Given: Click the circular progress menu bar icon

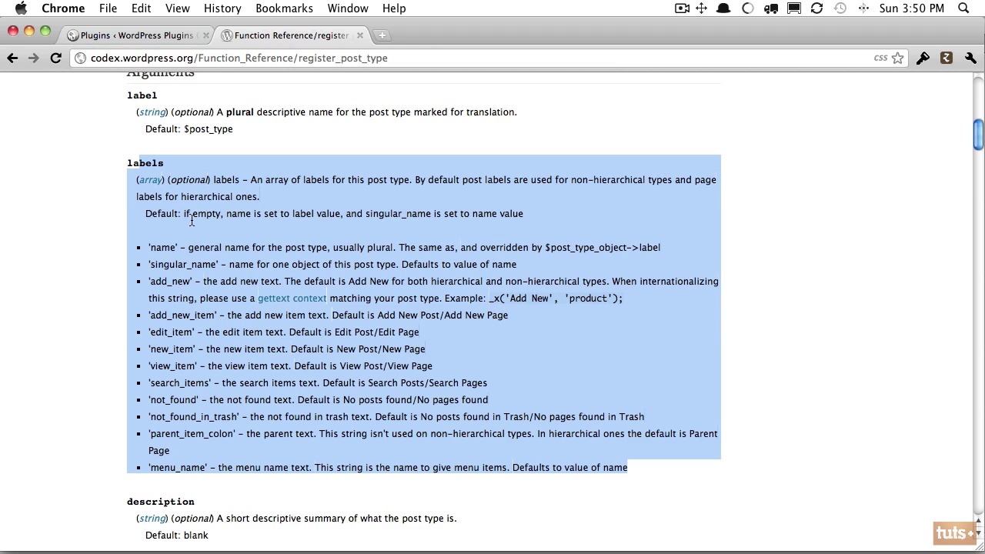Looking at the screenshot, I should coord(747,8).
